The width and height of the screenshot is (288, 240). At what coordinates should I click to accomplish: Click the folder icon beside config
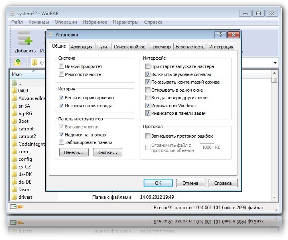(x=14, y=159)
